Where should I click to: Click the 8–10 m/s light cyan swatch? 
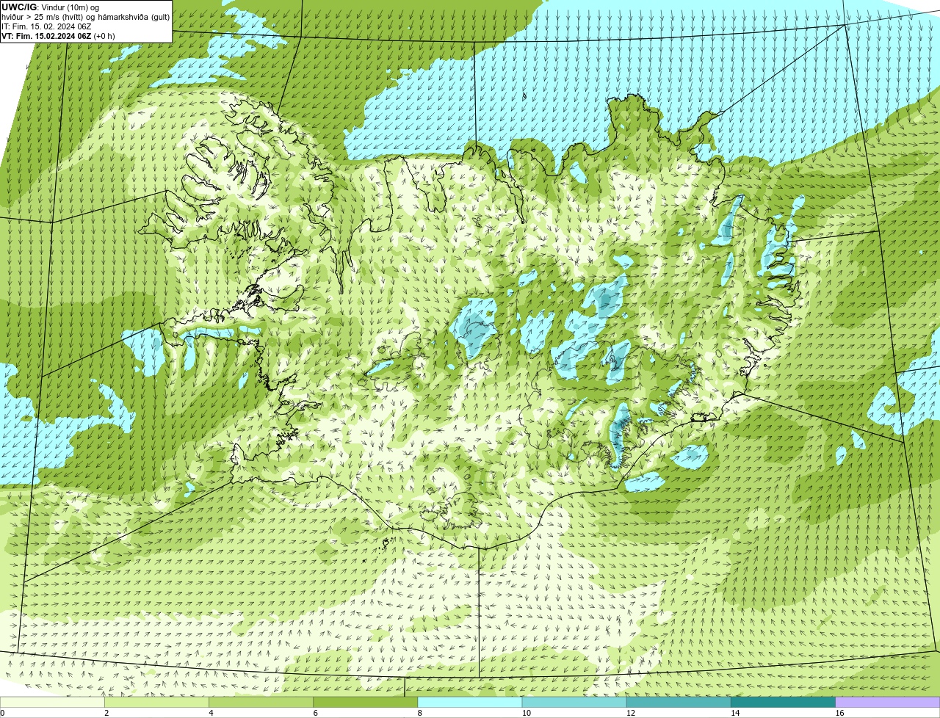click(470, 703)
